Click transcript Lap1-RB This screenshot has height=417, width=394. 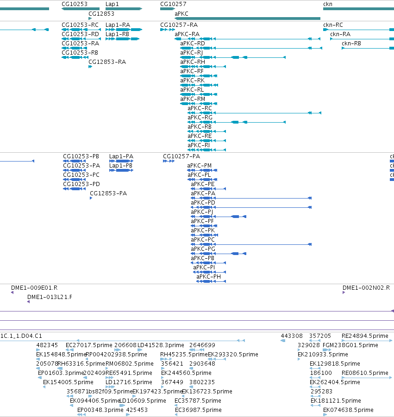pyautogui.click(x=122, y=39)
